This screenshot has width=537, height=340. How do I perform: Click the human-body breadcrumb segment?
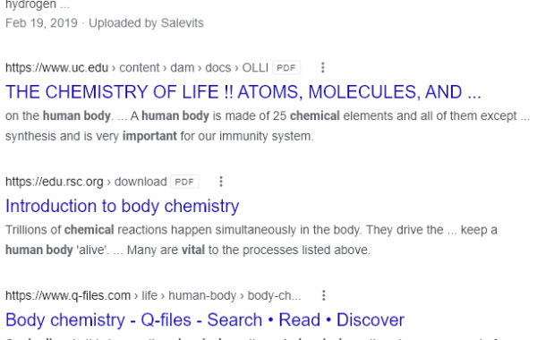(x=202, y=295)
